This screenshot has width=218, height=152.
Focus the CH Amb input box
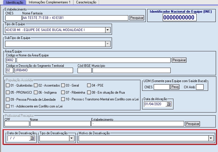200,87
